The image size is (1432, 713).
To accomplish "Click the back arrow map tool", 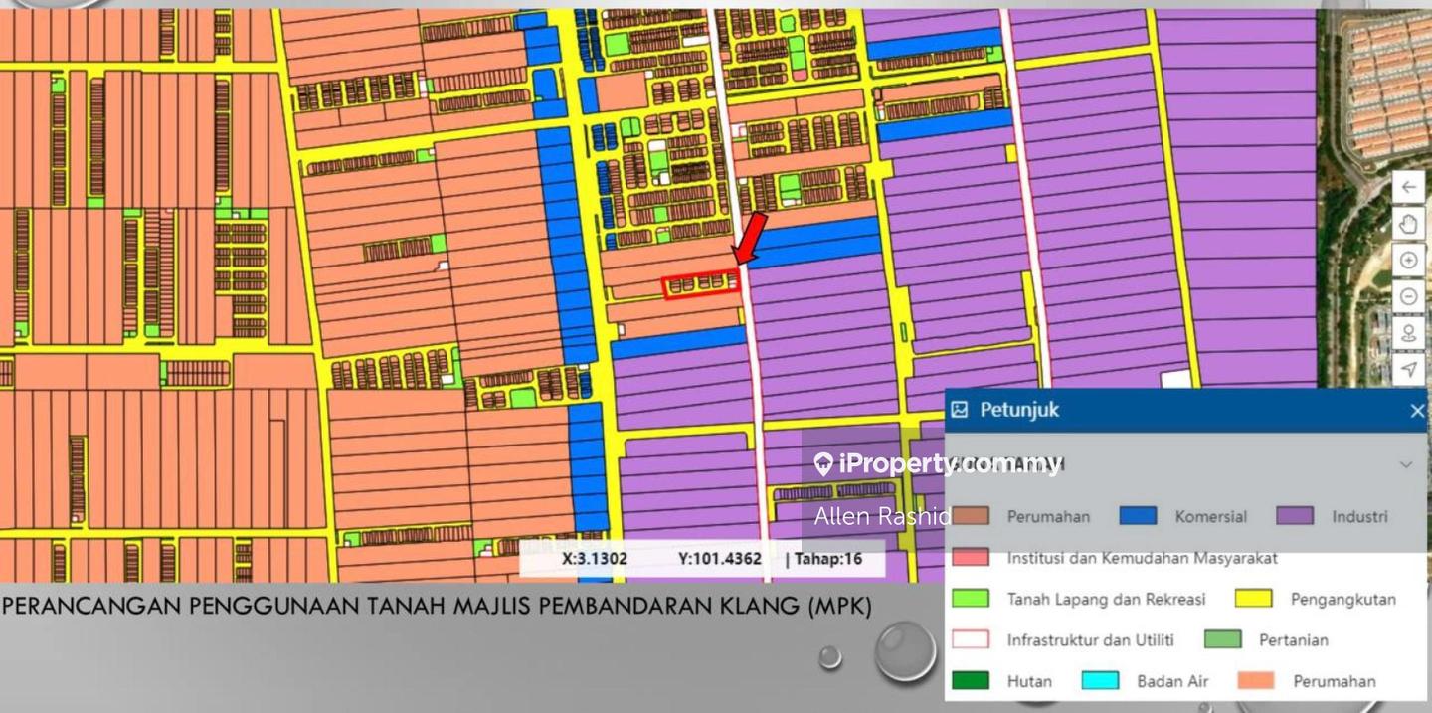I will pos(1408,188).
